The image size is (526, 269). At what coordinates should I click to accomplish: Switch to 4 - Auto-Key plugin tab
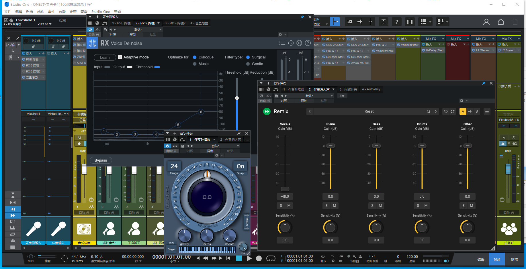[x=371, y=89]
